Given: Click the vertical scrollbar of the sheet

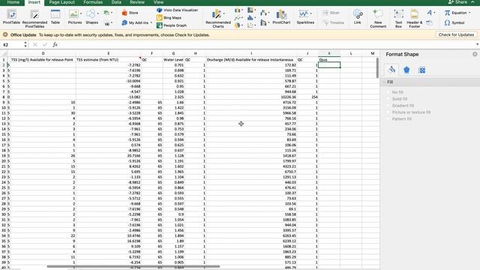Looking at the screenshot, I should click(x=377, y=68).
